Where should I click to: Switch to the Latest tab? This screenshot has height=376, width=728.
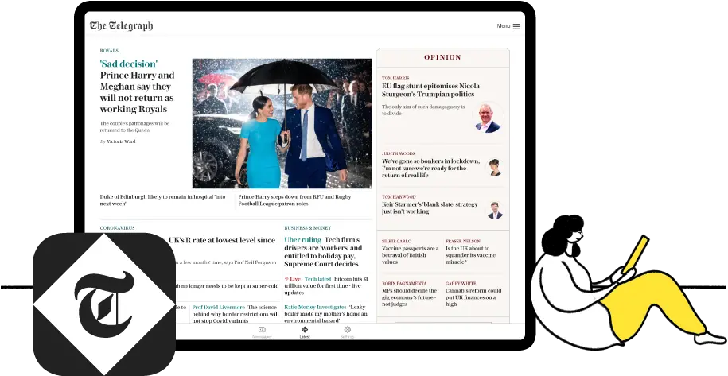[305, 332]
